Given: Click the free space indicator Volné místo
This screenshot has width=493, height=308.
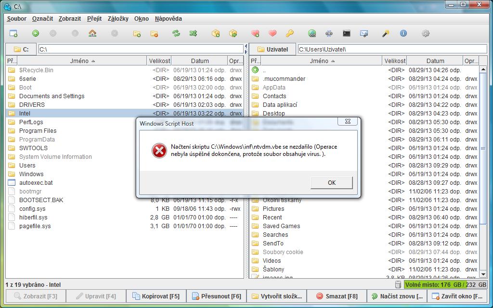Looking at the screenshot, I should [445, 285].
